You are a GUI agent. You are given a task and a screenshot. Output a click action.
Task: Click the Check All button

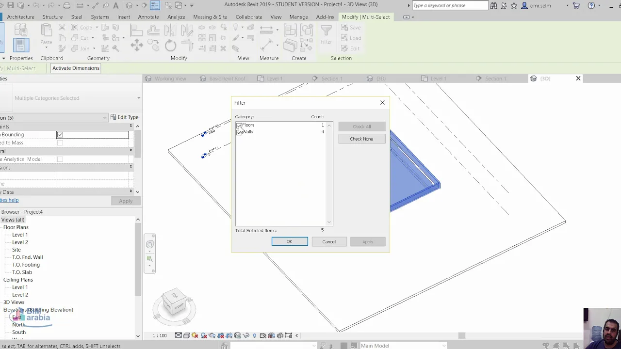click(x=362, y=127)
